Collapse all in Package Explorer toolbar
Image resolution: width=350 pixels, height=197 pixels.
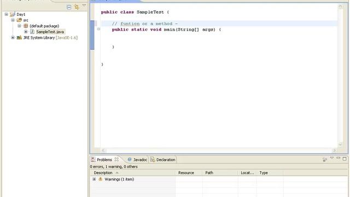69,7
